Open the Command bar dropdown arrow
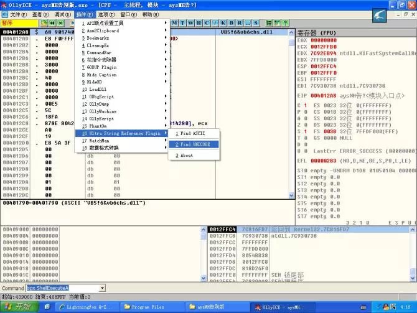417x313 pixels. pyautogui.click(x=102, y=289)
